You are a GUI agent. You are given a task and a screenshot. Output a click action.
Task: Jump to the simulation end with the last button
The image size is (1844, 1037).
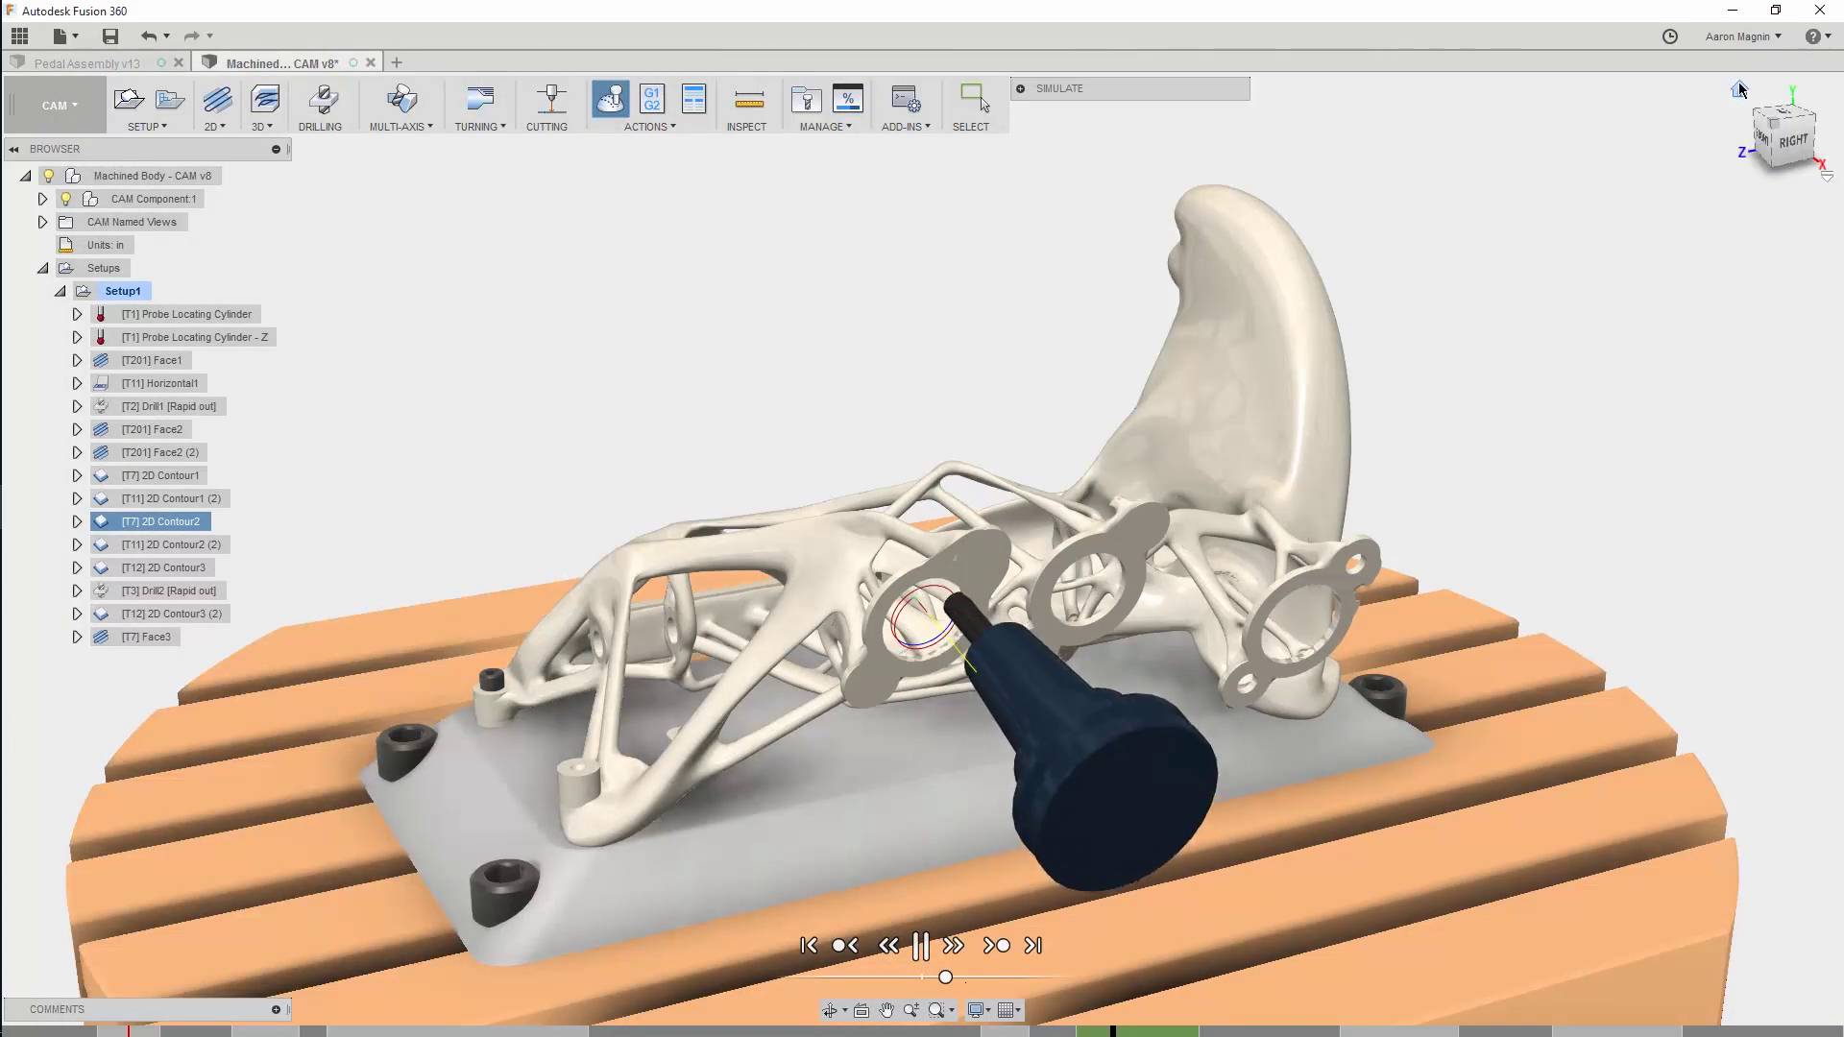[x=1033, y=946]
